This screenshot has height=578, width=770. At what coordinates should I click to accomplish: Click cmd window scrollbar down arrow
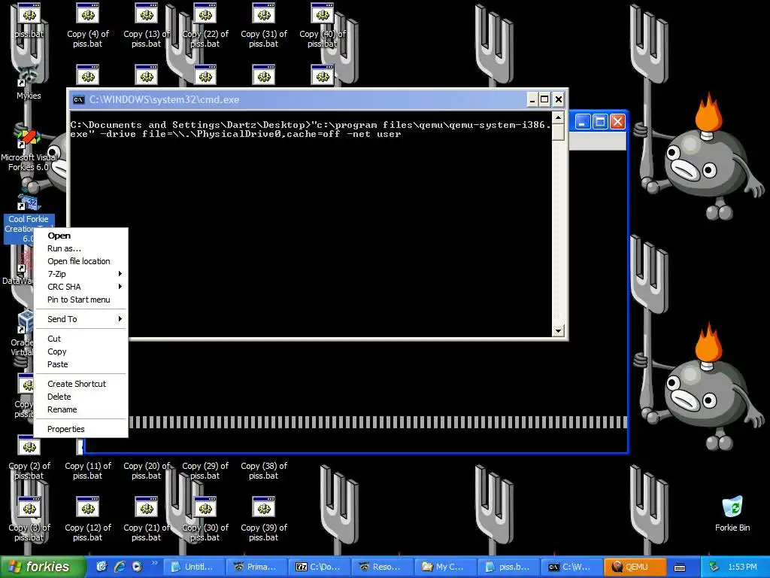558,331
